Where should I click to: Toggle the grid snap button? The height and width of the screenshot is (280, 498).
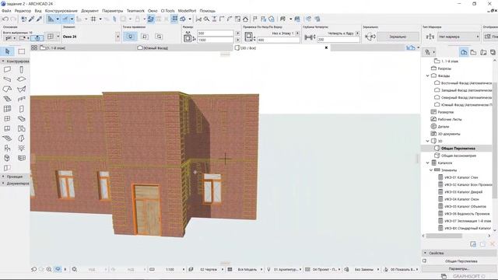pos(93,19)
